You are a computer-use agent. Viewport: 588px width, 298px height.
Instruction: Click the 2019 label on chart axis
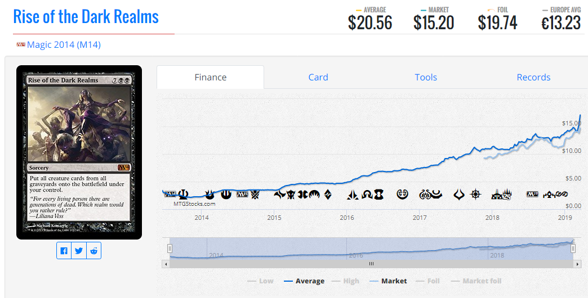[565, 218]
